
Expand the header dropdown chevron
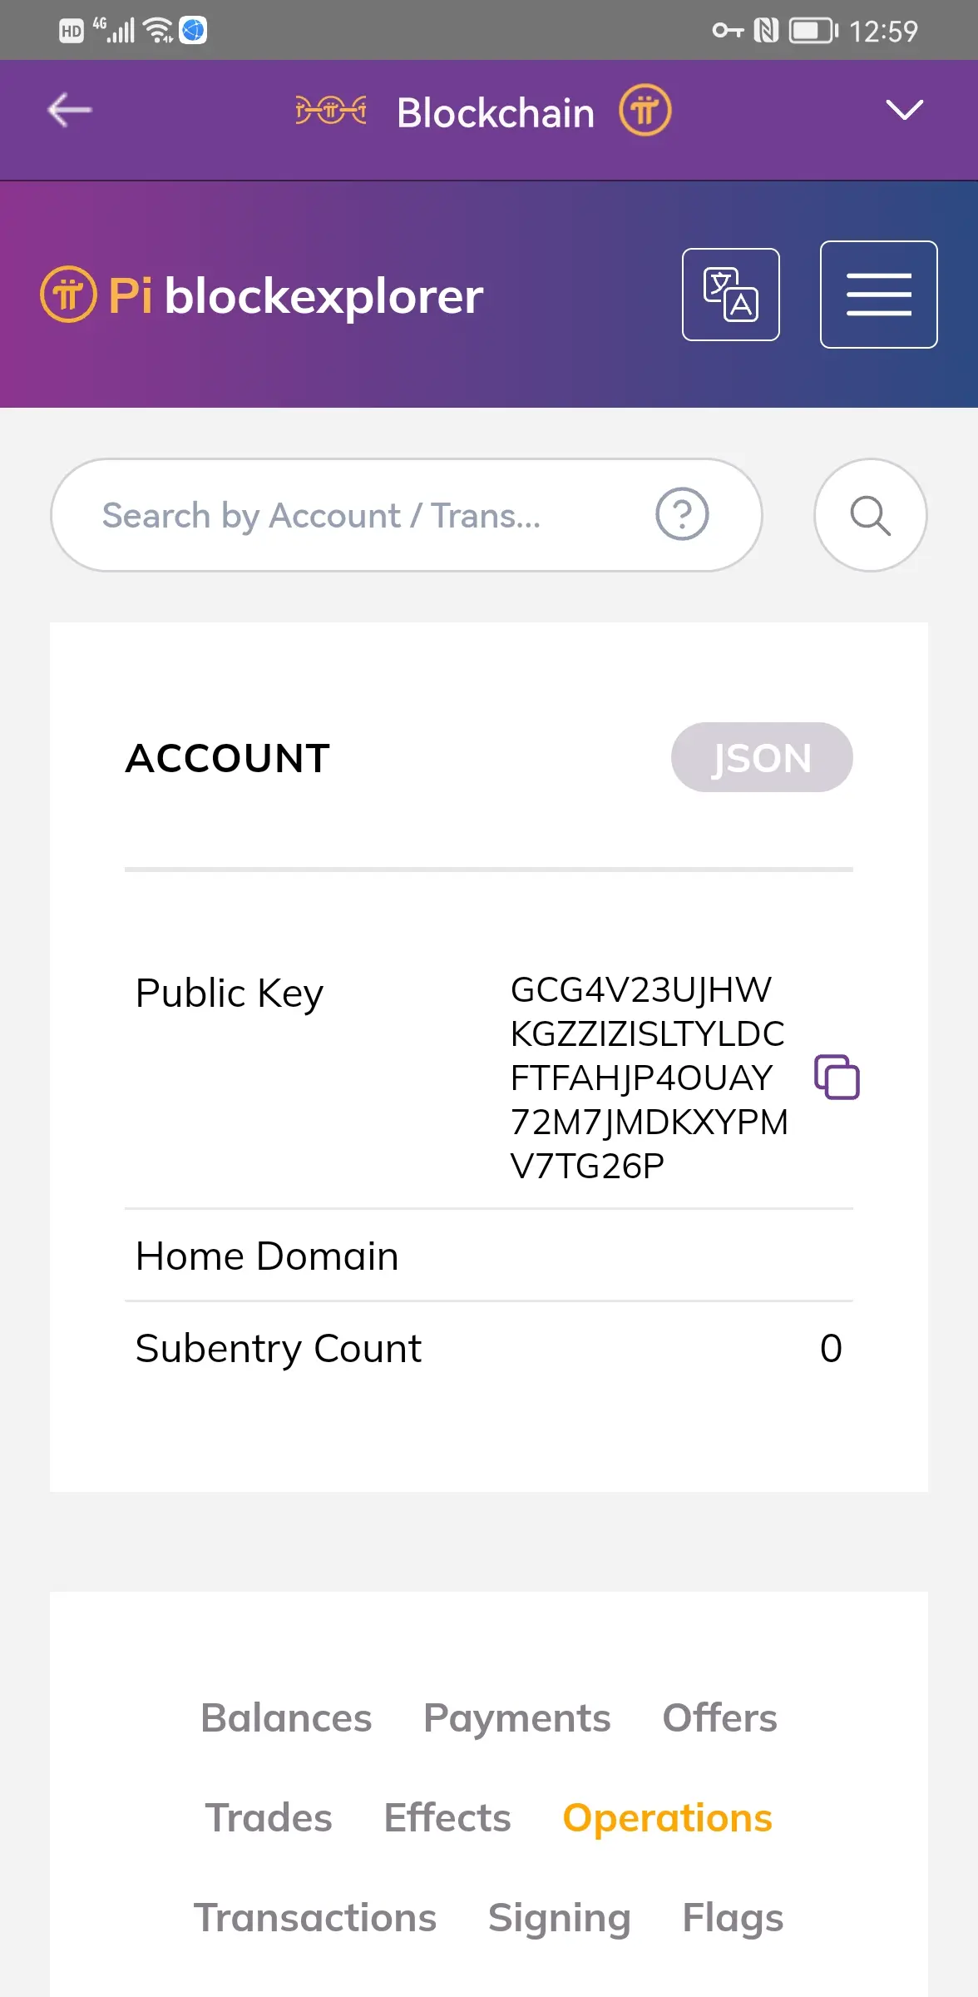coord(904,110)
